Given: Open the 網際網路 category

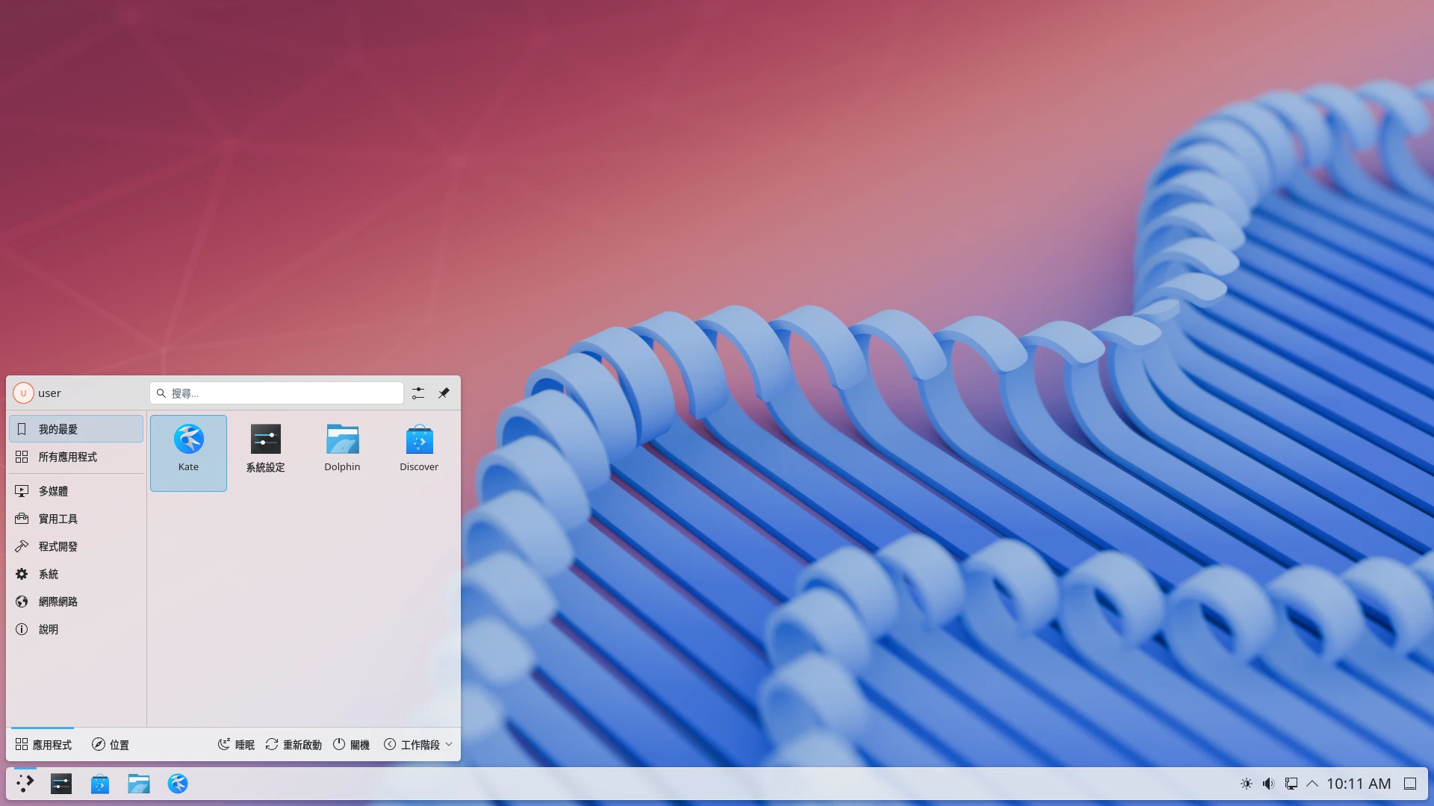Looking at the screenshot, I should click(x=76, y=602).
